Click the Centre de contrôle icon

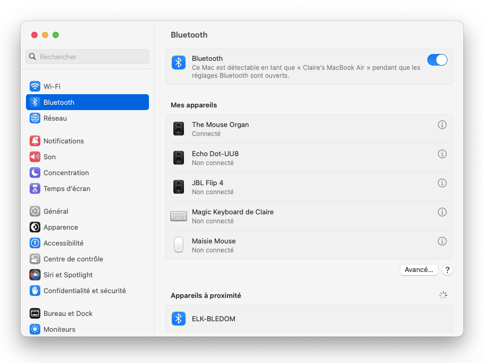pyautogui.click(x=35, y=259)
